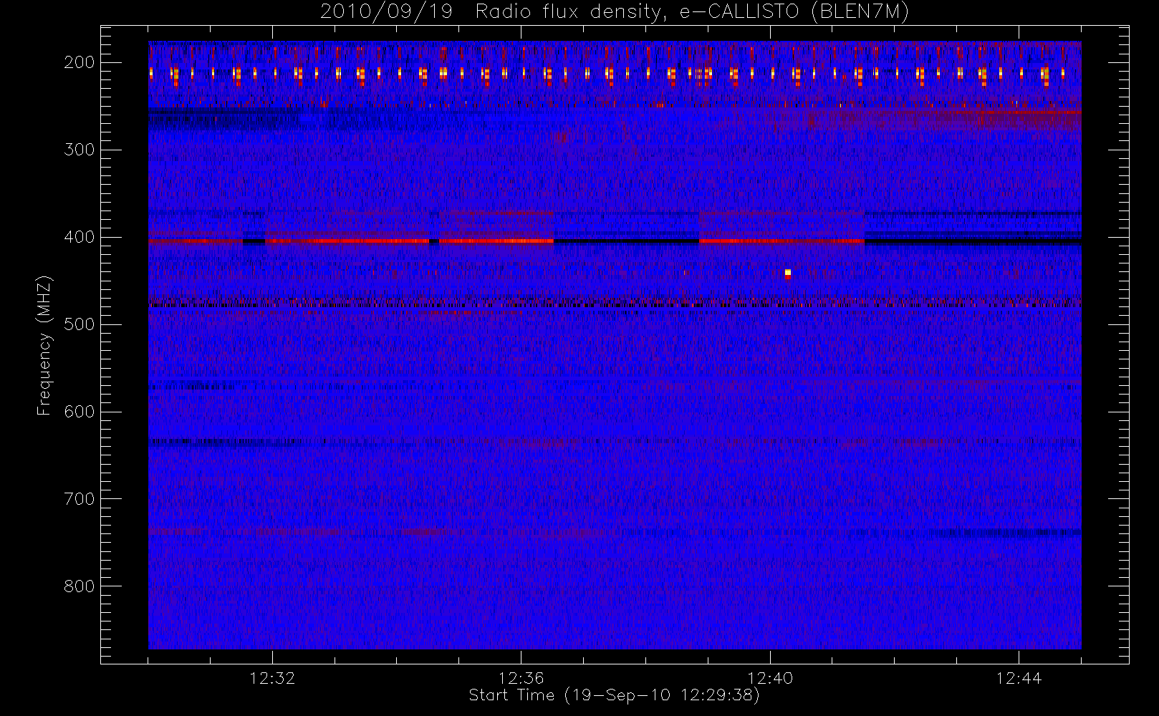This screenshot has height=716, width=1159.
Task: Click the 'Start Time (19-Sep-10 12:29:38)' label
Action: coord(614,695)
